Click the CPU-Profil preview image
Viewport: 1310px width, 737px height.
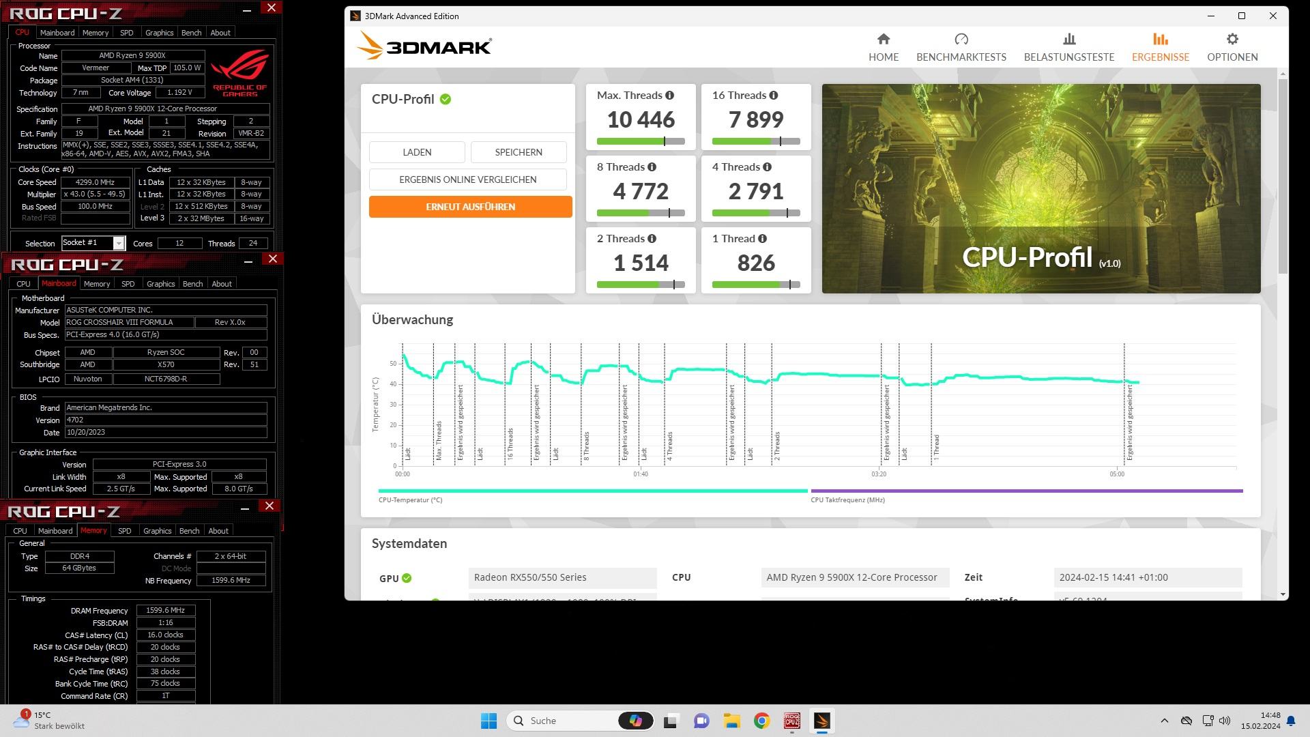click(x=1041, y=188)
